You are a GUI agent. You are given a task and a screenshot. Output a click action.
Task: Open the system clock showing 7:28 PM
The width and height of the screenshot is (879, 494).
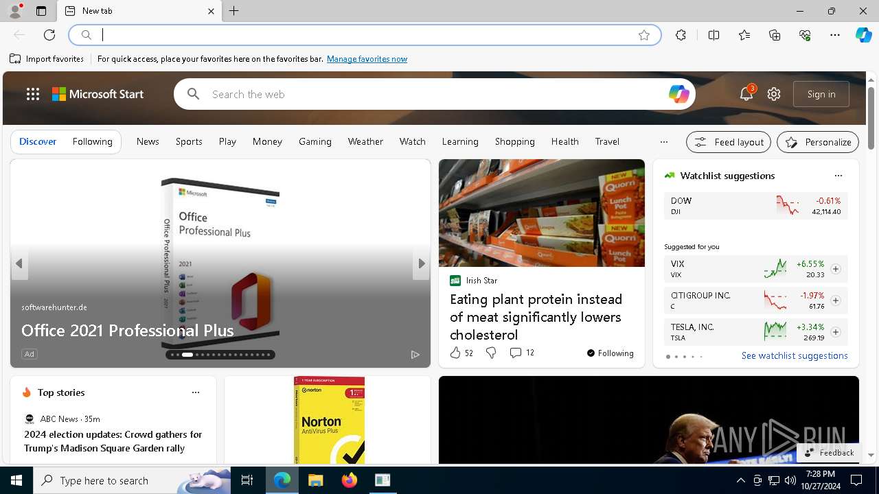(821, 480)
